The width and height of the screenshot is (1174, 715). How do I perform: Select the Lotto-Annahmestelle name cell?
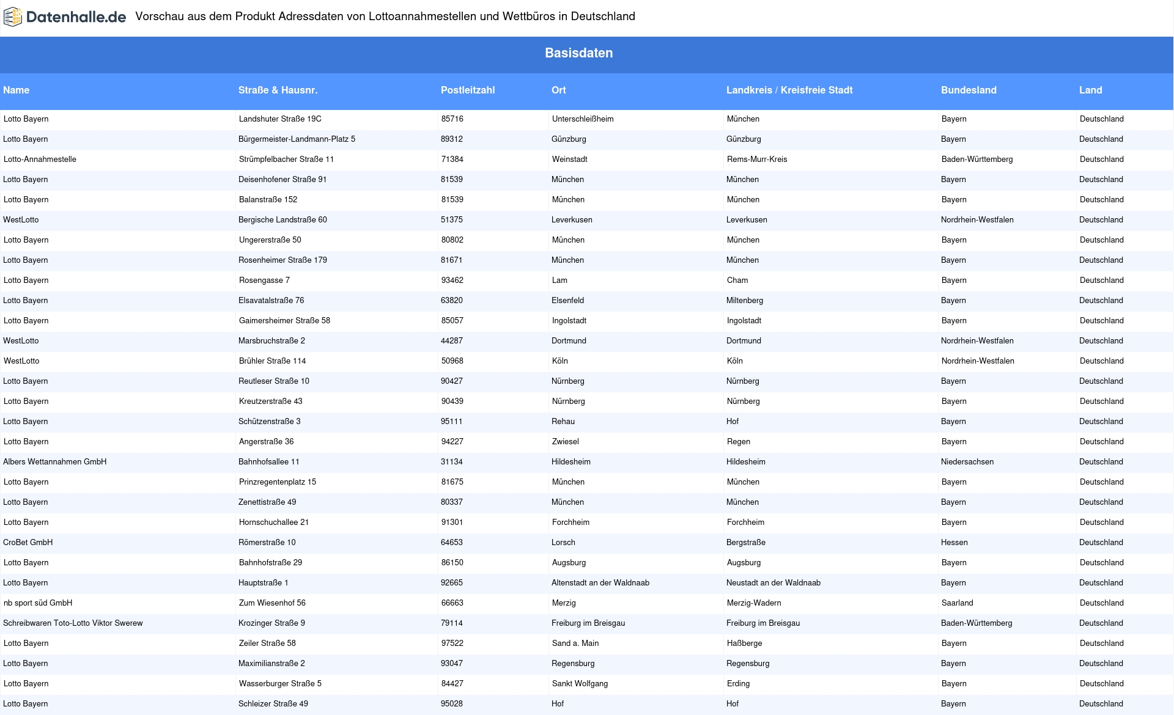(40, 159)
